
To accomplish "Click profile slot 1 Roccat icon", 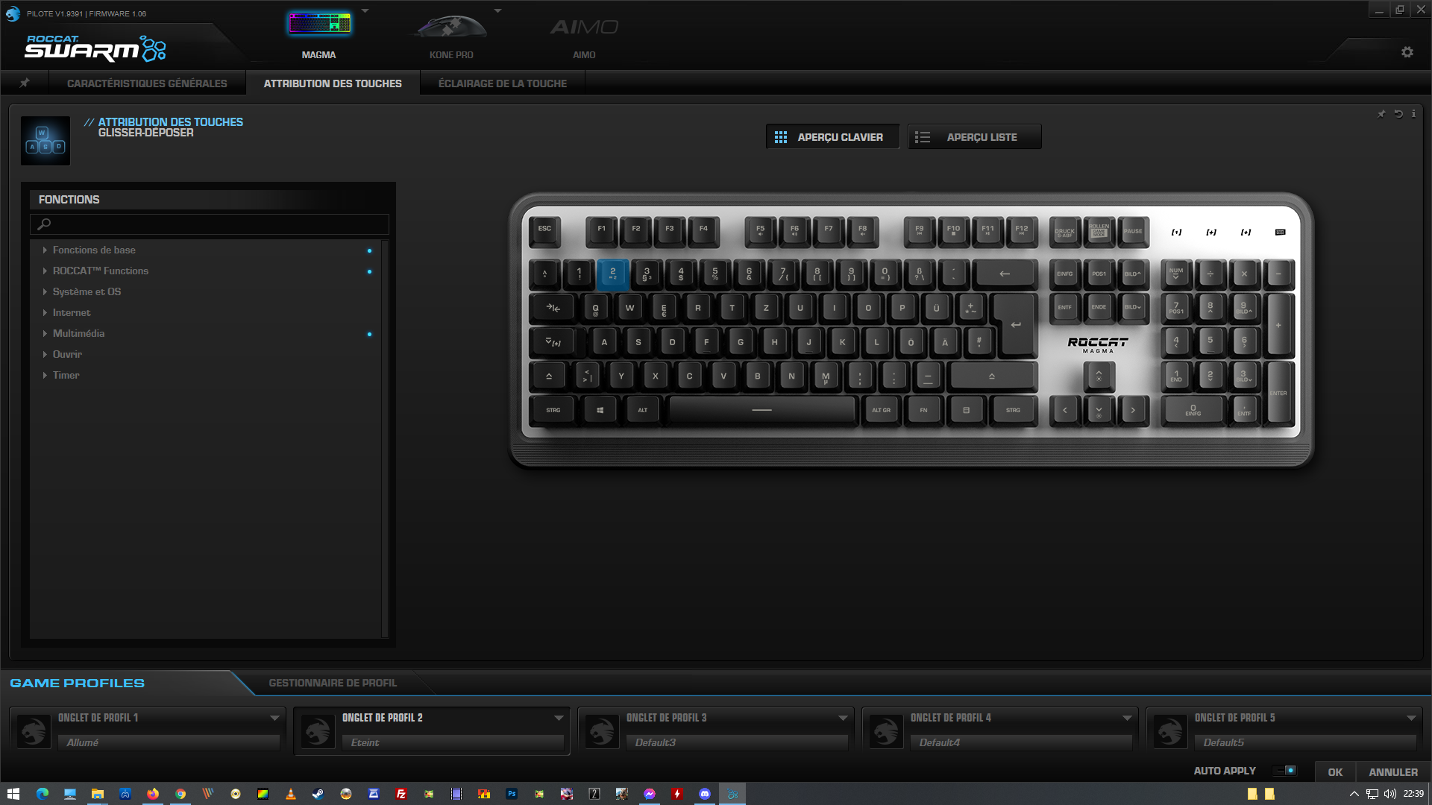I will (34, 730).
